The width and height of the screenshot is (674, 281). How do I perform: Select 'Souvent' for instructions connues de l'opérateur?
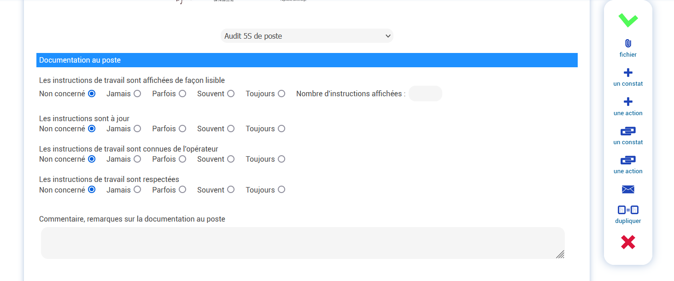[x=230, y=159]
